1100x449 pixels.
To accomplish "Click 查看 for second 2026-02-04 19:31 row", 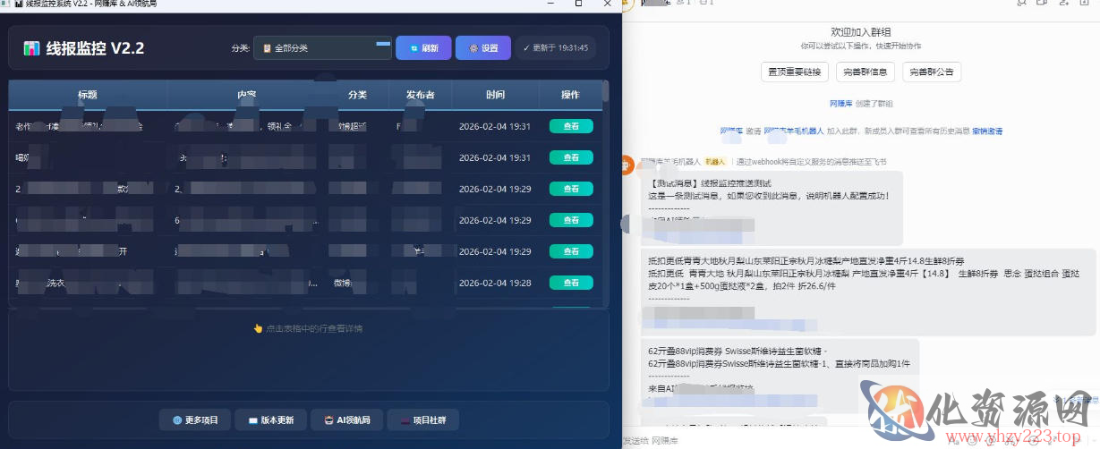I will coord(571,157).
